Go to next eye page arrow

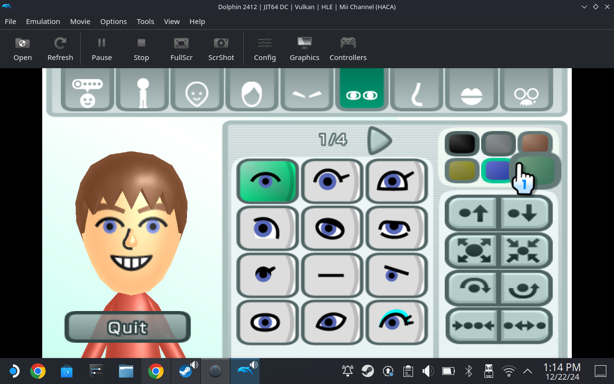(x=379, y=140)
